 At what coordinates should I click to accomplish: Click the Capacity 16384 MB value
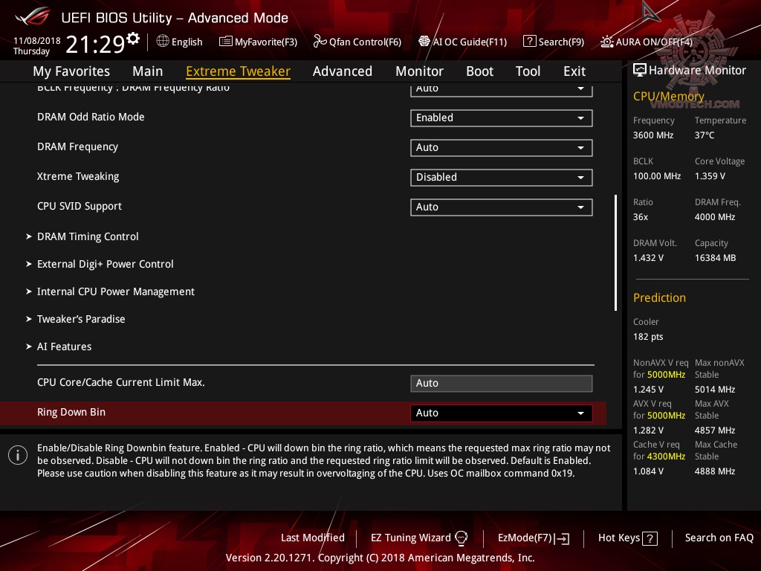[x=716, y=258]
